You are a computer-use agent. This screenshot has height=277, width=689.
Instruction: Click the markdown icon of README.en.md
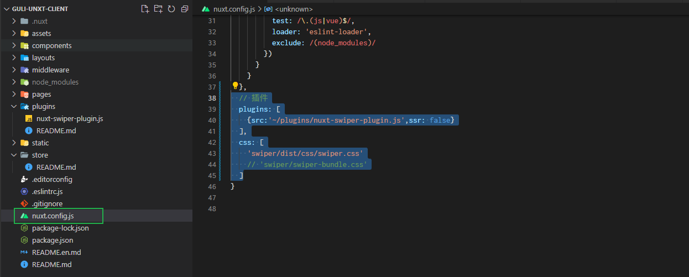[24, 252]
